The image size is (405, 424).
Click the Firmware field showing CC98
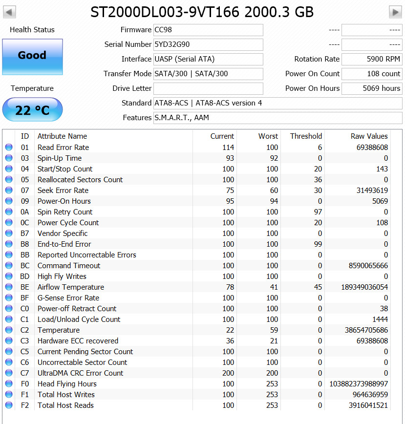click(208, 30)
